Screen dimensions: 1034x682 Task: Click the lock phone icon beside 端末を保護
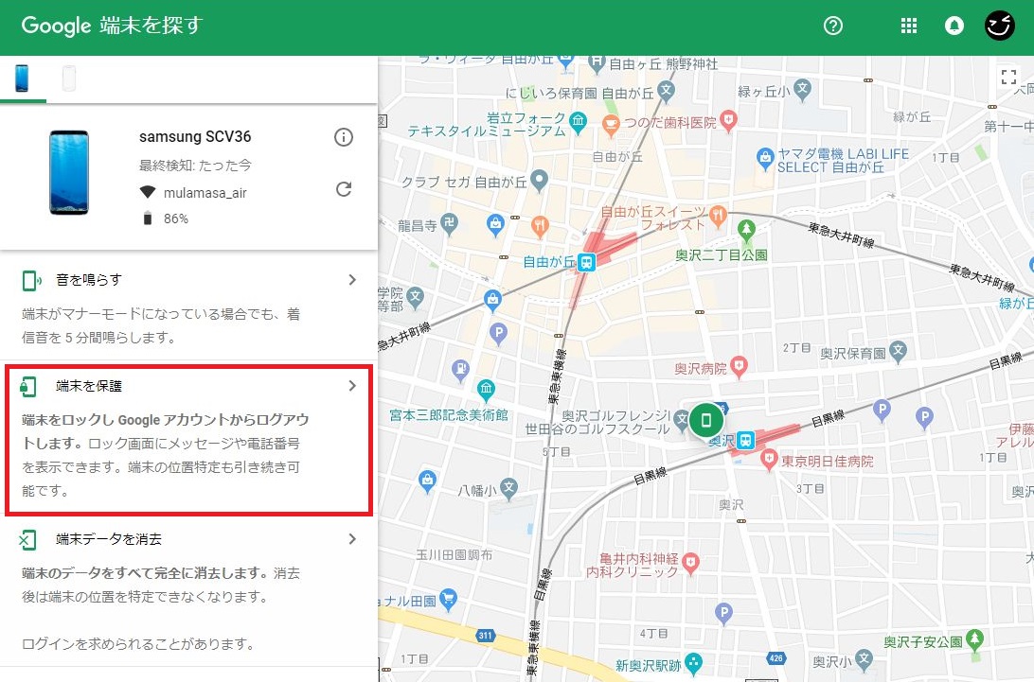click(28, 387)
